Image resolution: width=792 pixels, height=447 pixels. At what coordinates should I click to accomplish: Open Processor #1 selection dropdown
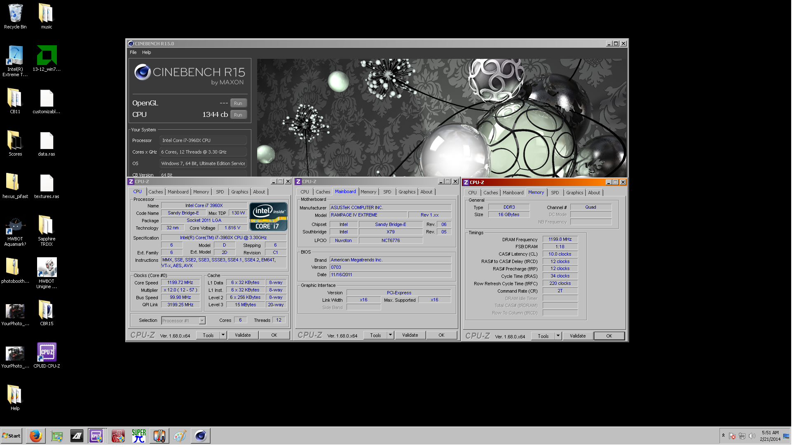coord(183,321)
